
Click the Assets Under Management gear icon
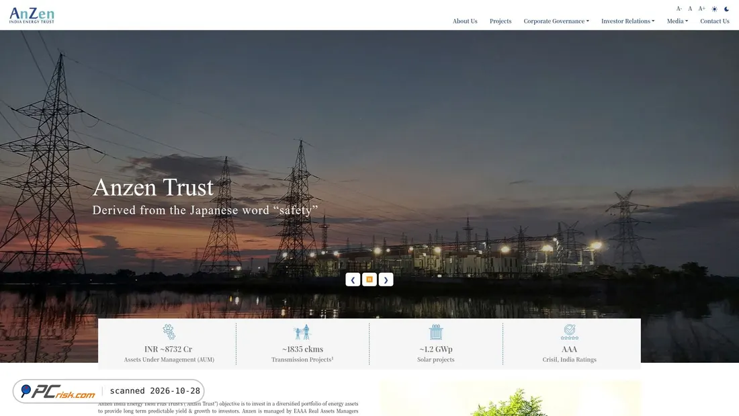(169, 332)
